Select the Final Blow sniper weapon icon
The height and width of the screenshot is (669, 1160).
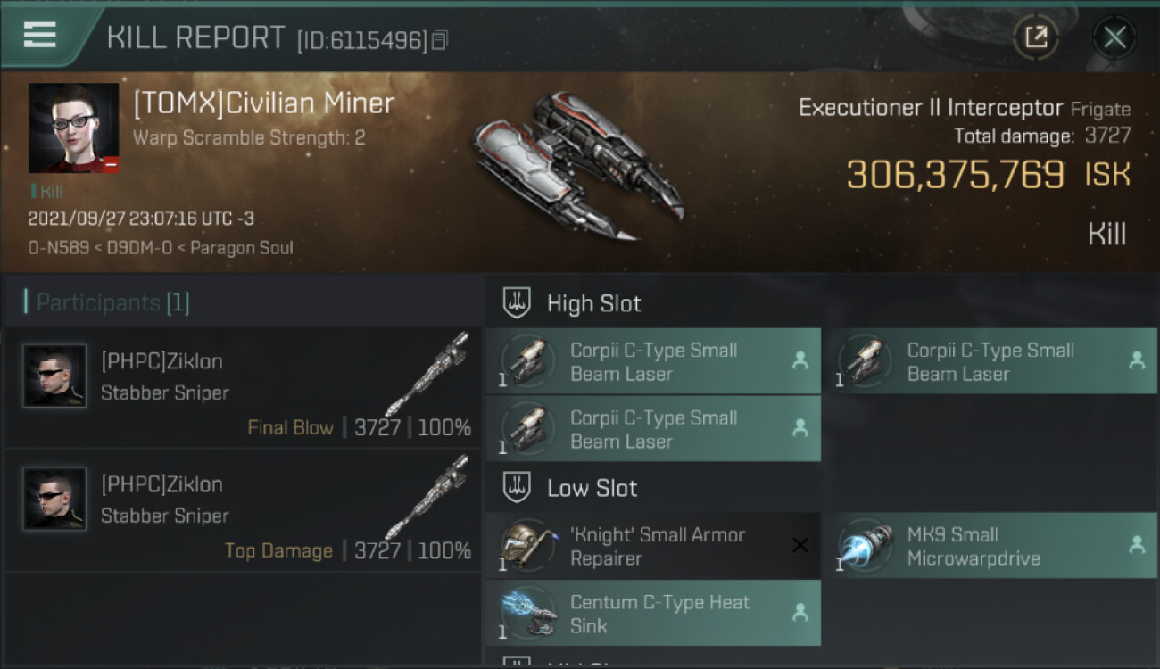[428, 375]
